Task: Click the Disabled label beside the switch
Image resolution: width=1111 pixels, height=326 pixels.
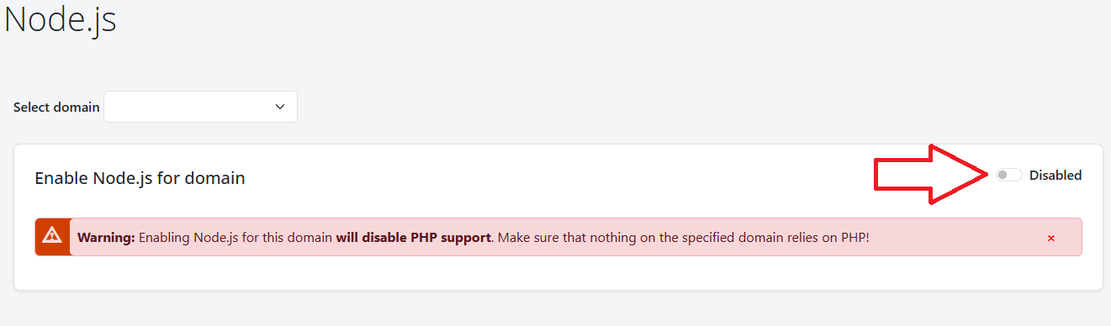Action: (x=1055, y=176)
